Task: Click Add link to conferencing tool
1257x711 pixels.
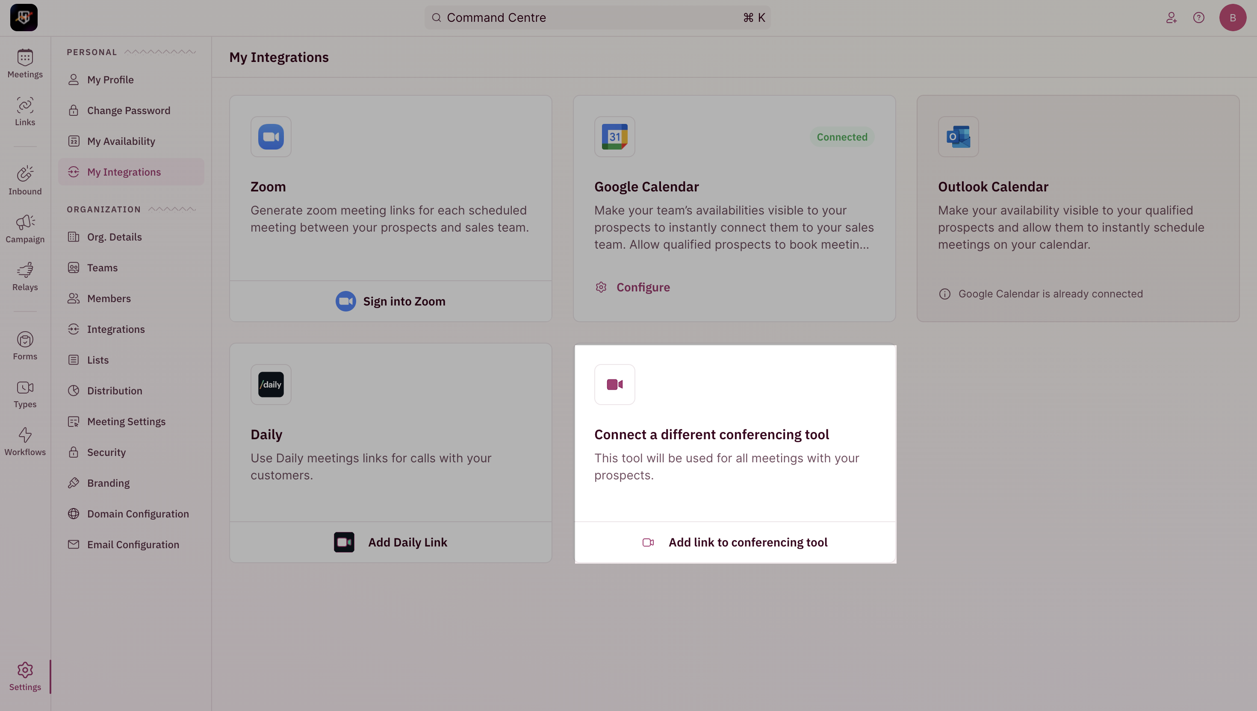Action: tap(735, 543)
